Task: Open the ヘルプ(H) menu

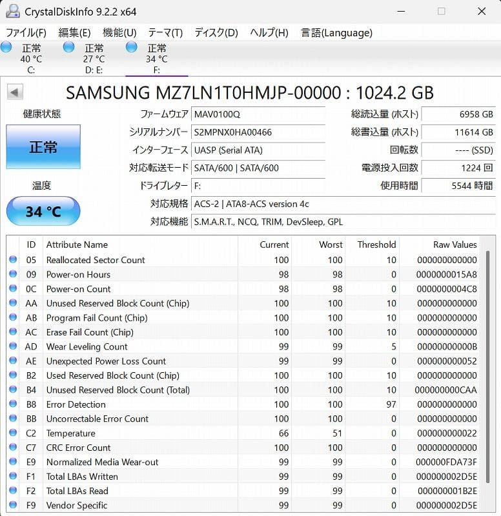Action: point(269,33)
